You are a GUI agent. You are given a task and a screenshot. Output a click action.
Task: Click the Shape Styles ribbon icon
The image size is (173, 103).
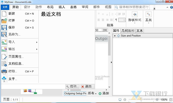135,14
